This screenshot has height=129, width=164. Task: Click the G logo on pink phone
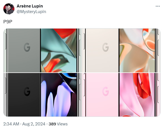pyautogui.click(x=105, y=91)
